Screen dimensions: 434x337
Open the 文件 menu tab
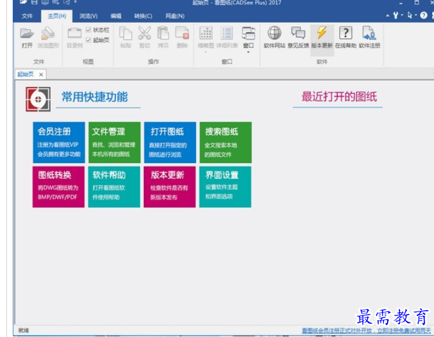(x=27, y=16)
